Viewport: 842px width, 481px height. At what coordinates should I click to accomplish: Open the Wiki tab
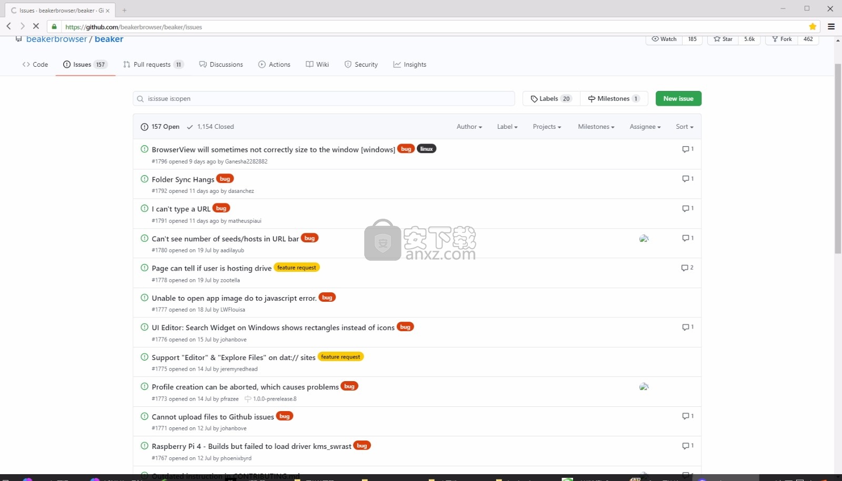pyautogui.click(x=317, y=65)
